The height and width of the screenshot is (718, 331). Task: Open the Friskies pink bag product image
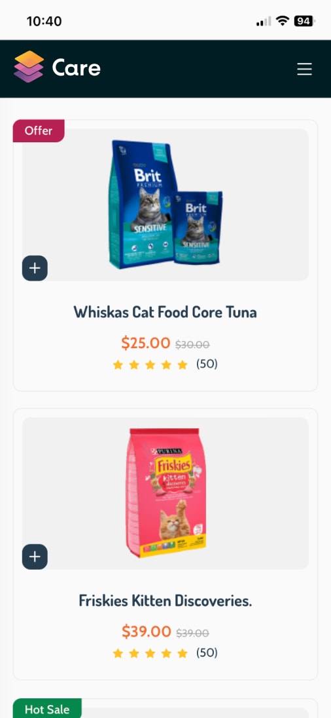pos(165,493)
